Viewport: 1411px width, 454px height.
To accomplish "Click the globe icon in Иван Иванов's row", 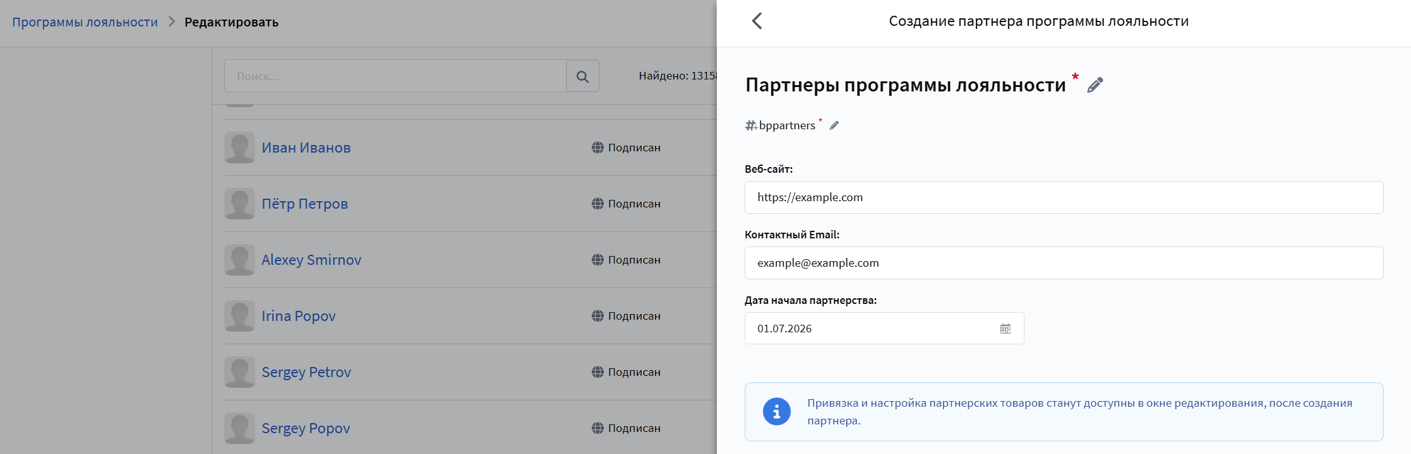I will click(x=597, y=148).
